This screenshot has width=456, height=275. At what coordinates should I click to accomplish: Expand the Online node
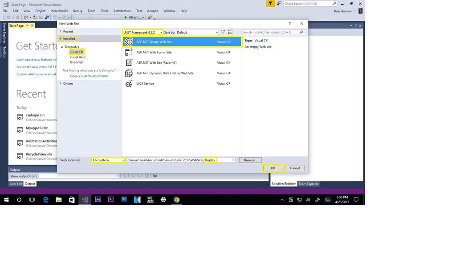(61, 83)
